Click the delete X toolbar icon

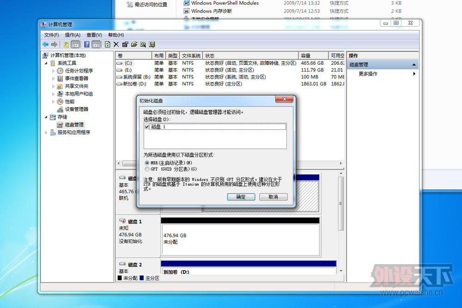[116, 44]
